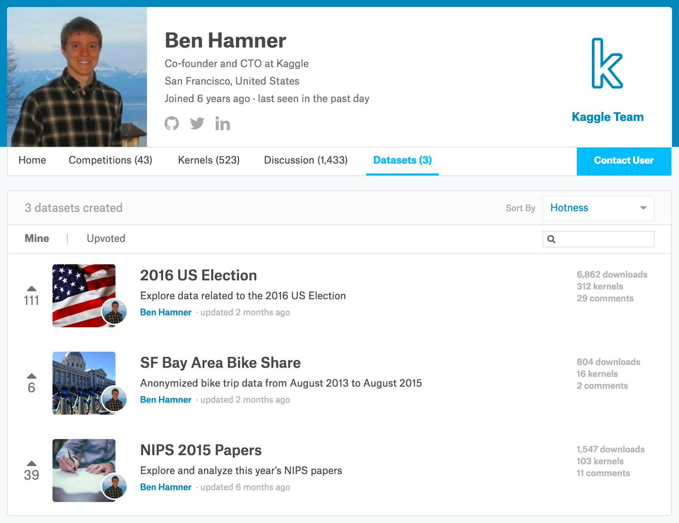
Task: Click 'updated 6 months ago' text
Action: click(x=245, y=487)
